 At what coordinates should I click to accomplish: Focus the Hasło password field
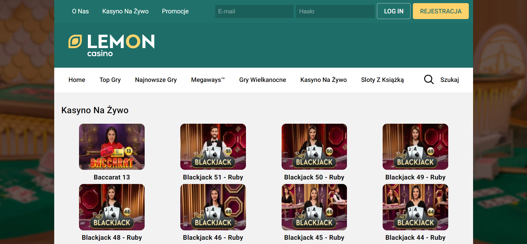click(x=335, y=11)
